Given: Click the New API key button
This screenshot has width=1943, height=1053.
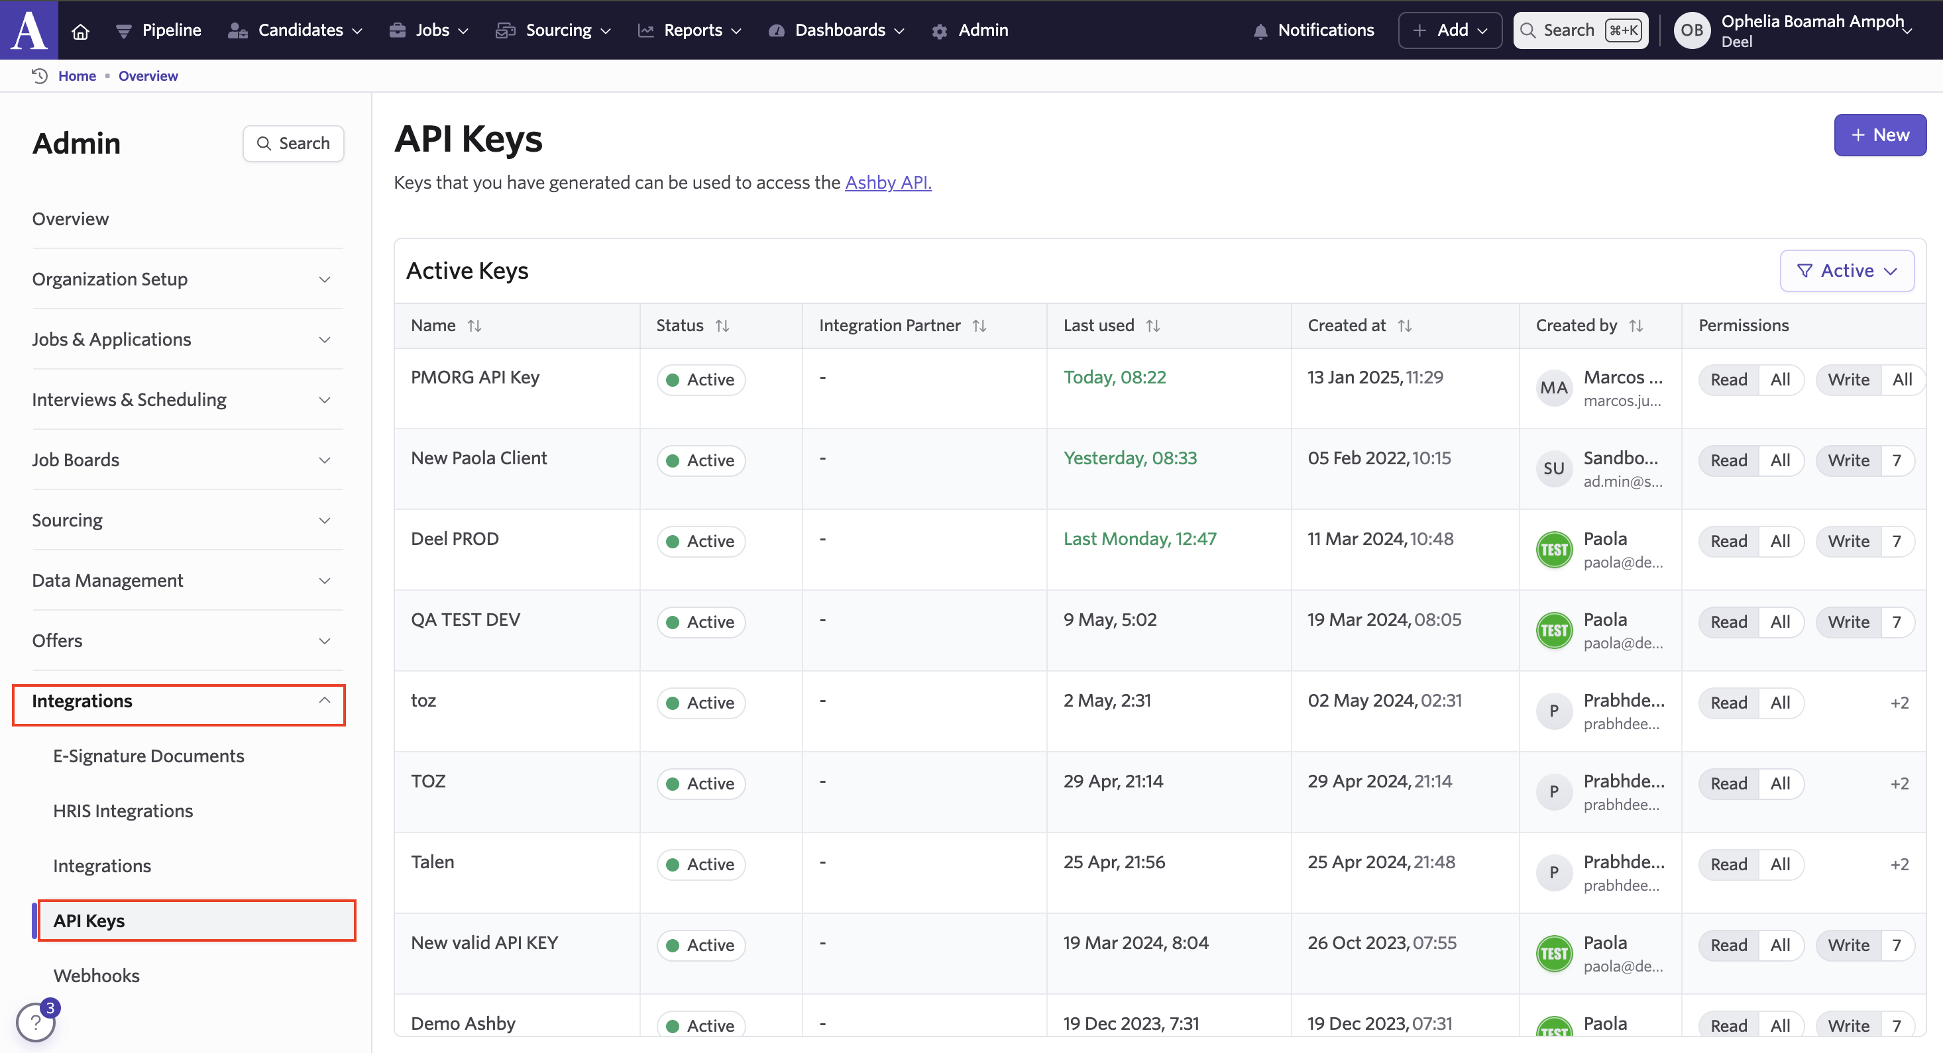Looking at the screenshot, I should [x=1879, y=135].
